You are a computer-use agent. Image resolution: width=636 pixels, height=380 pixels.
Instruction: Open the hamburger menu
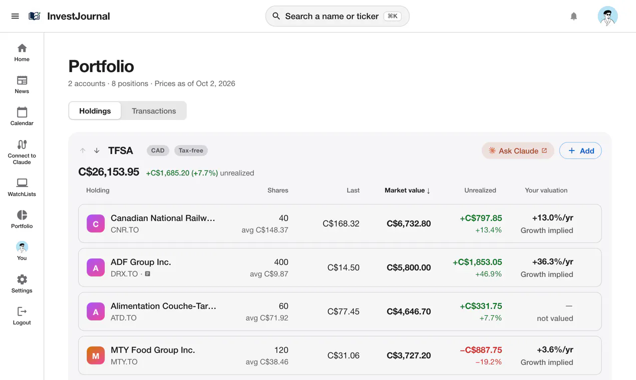[15, 16]
